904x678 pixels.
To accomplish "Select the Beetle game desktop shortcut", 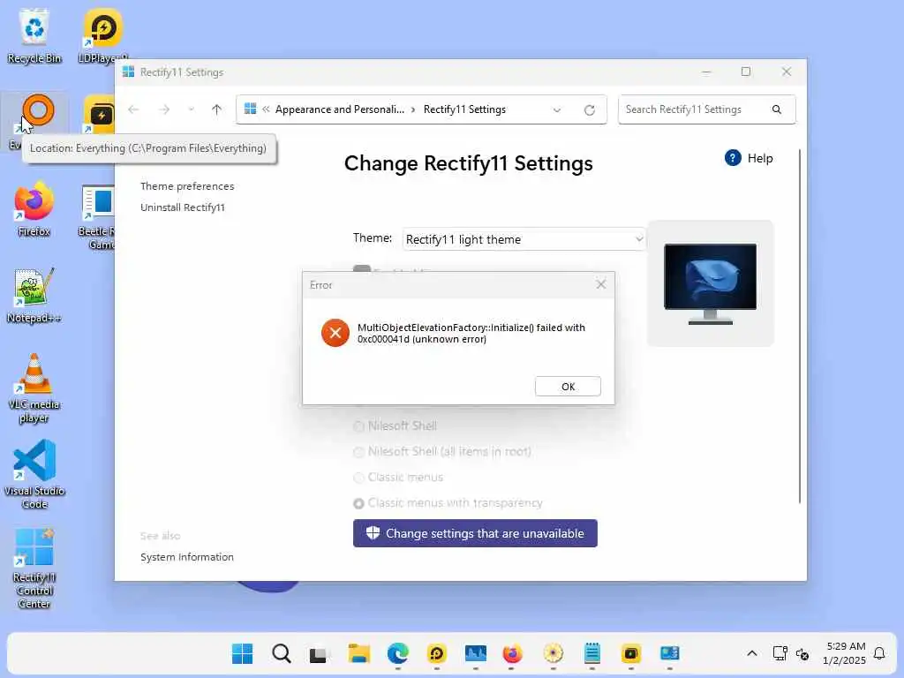I will tap(98, 216).
